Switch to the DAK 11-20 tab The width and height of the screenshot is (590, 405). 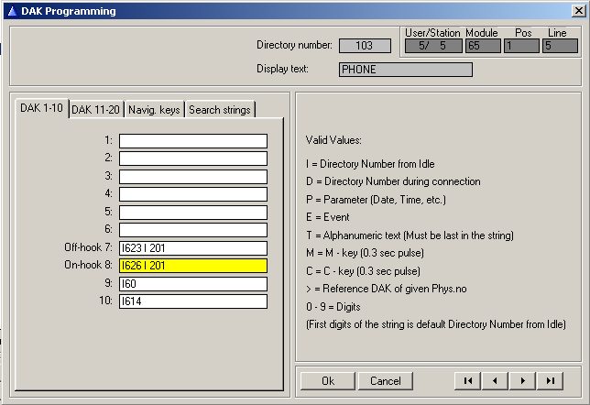pos(95,109)
